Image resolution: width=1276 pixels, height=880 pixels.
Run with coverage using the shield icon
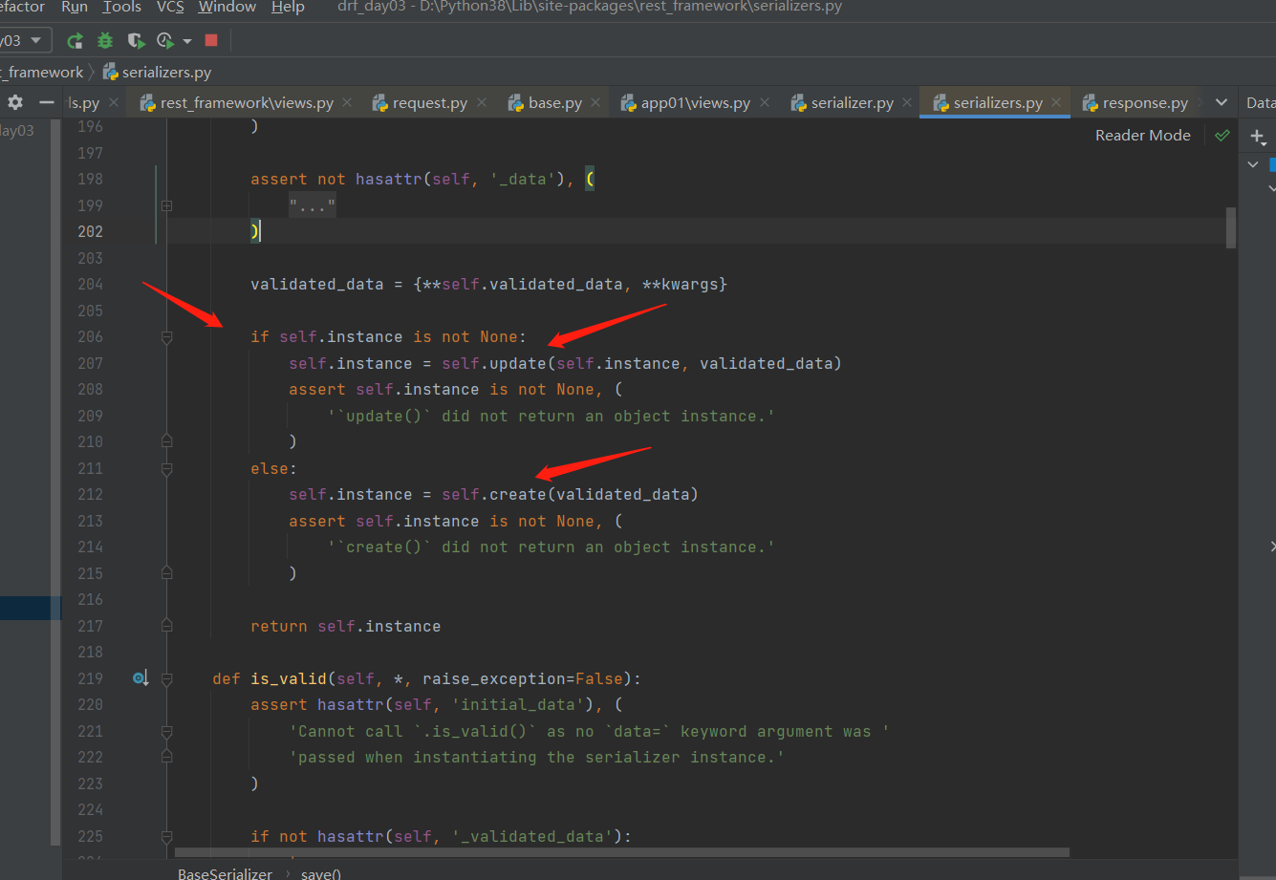pos(136,40)
